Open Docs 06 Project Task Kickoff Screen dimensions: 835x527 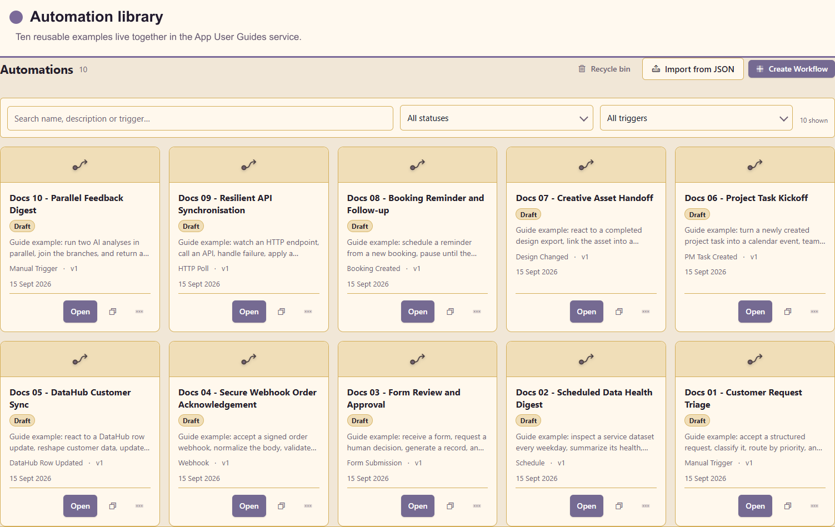pyautogui.click(x=755, y=312)
